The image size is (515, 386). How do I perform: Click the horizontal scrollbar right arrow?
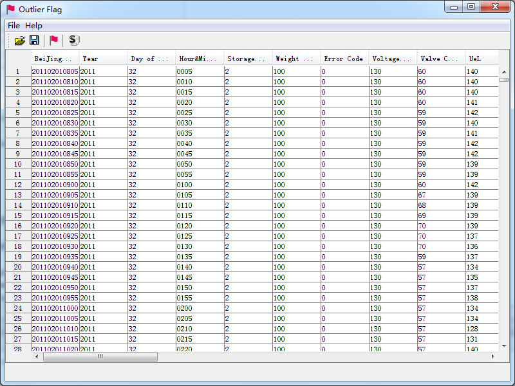click(493, 356)
